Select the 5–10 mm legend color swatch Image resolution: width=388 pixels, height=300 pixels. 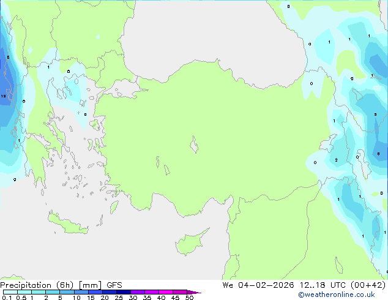tap(67, 292)
